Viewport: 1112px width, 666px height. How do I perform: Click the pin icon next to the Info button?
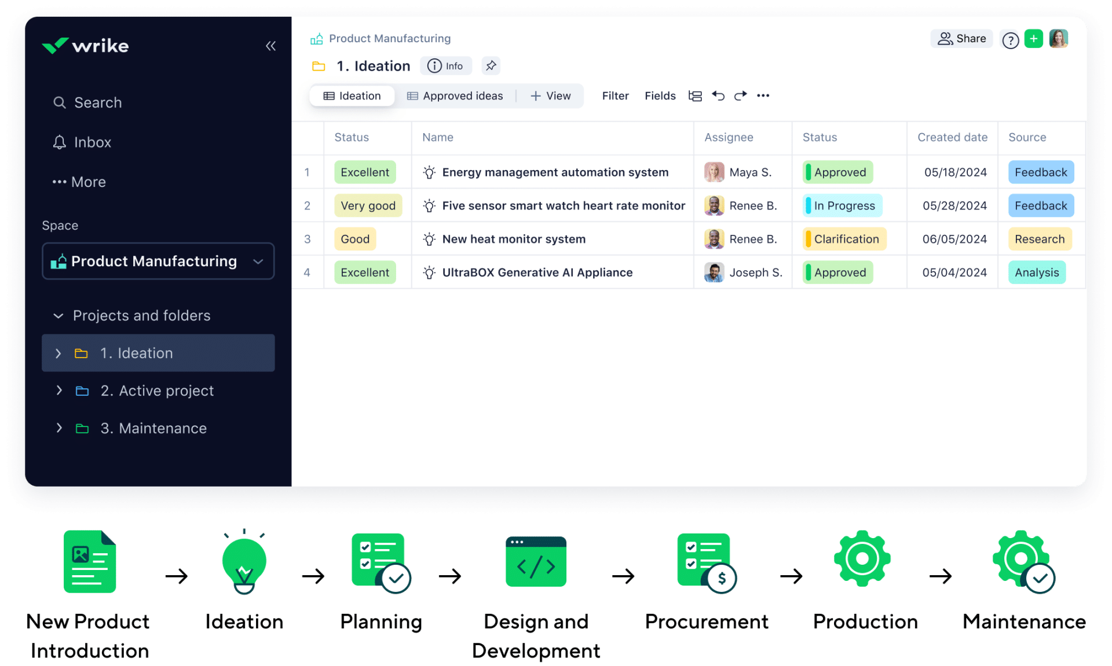(491, 65)
